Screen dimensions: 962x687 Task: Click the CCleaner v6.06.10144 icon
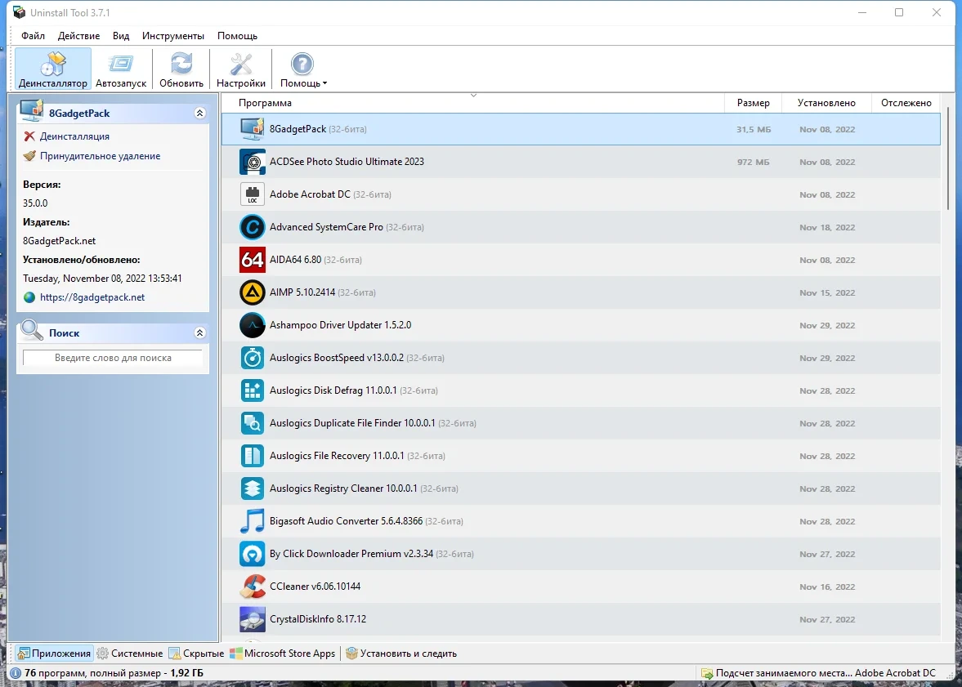pyautogui.click(x=253, y=587)
